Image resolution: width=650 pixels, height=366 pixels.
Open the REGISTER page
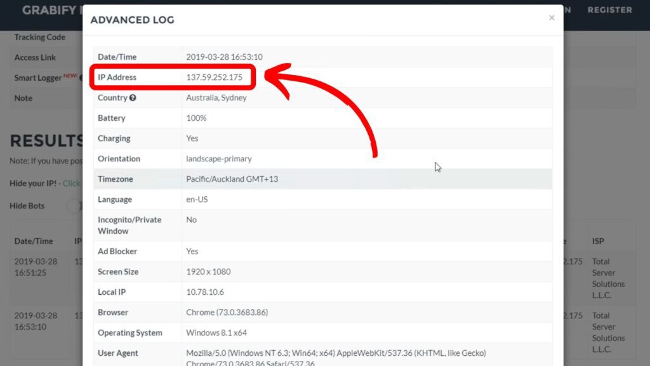(x=609, y=10)
